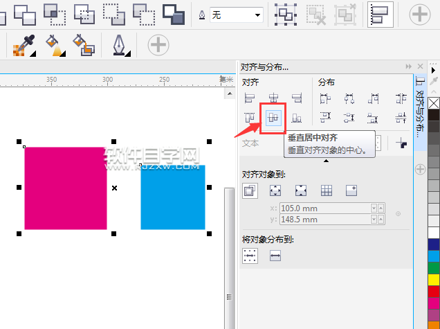The height and width of the screenshot is (329, 440).
Task: Click the Distribute space vertically icon
Action: pyautogui.click(x=401, y=118)
